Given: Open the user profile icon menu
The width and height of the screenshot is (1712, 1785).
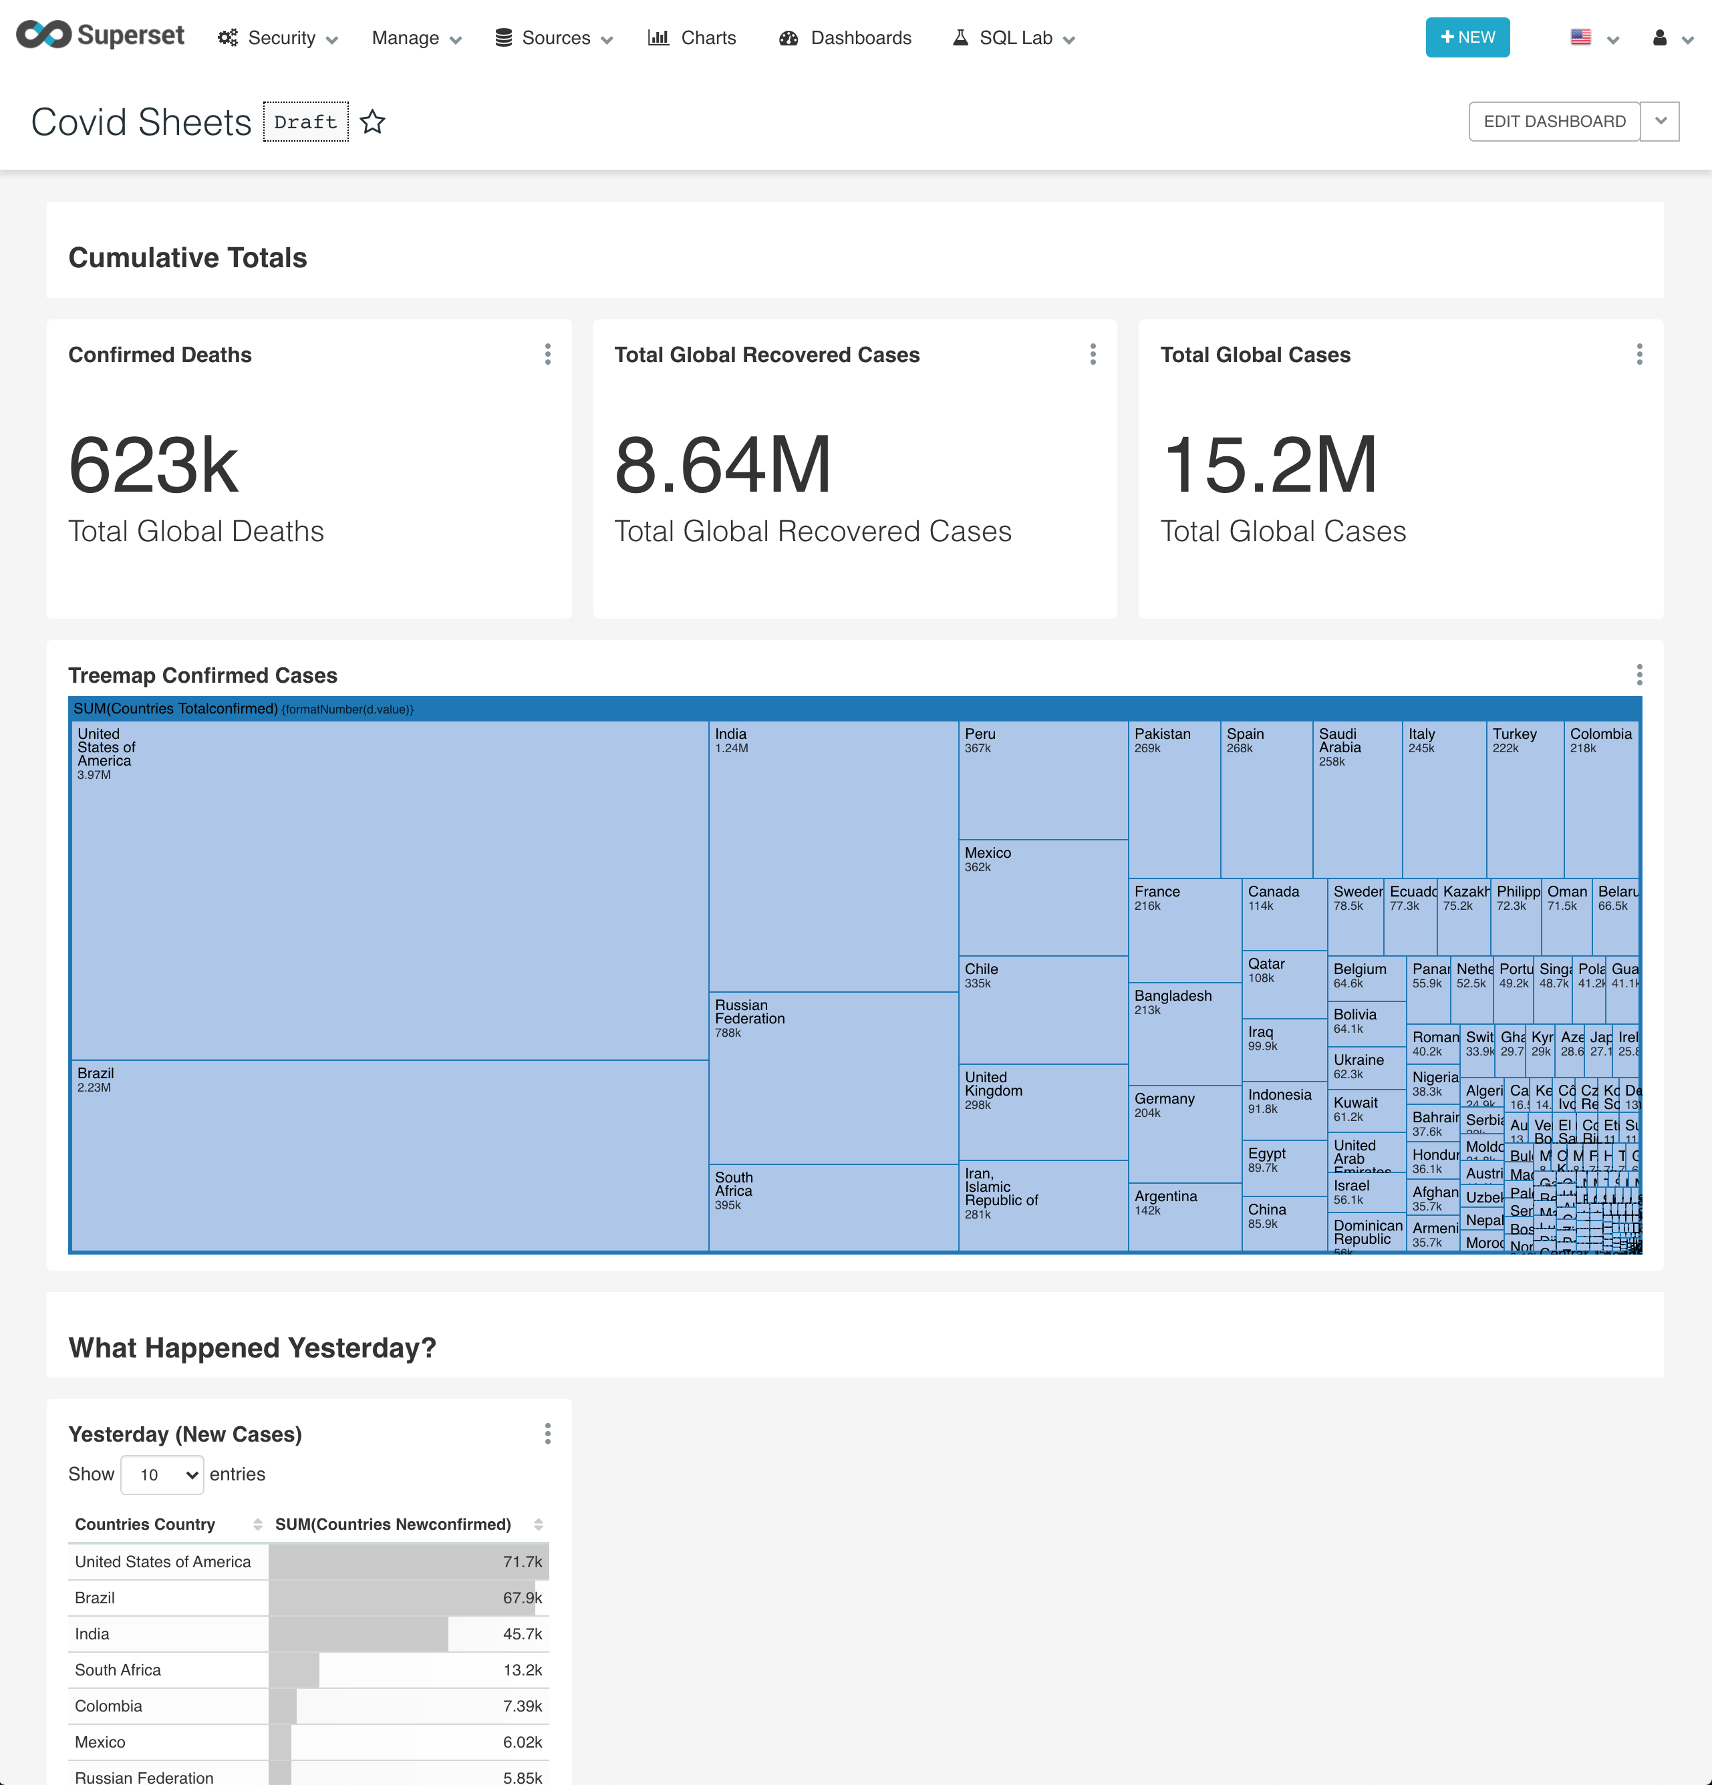Looking at the screenshot, I should (1660, 38).
